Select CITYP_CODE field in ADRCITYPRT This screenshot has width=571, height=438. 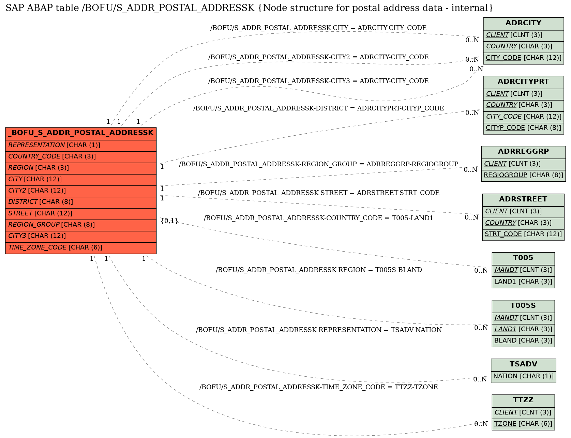click(523, 128)
